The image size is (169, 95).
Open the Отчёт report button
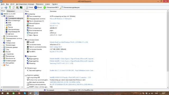29,7
